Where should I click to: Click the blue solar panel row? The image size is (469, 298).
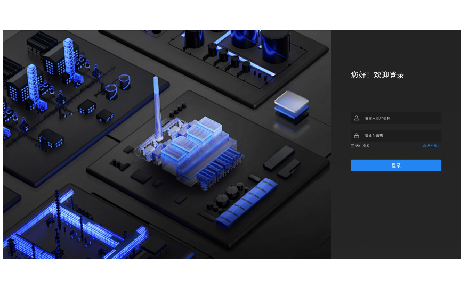coord(246,203)
